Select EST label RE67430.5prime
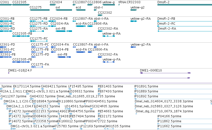Screen dimensions: 212x130 (x=110, y=91)
